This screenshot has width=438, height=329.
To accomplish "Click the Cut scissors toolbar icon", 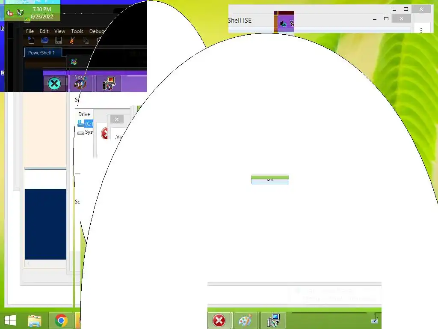I will 72,40.
